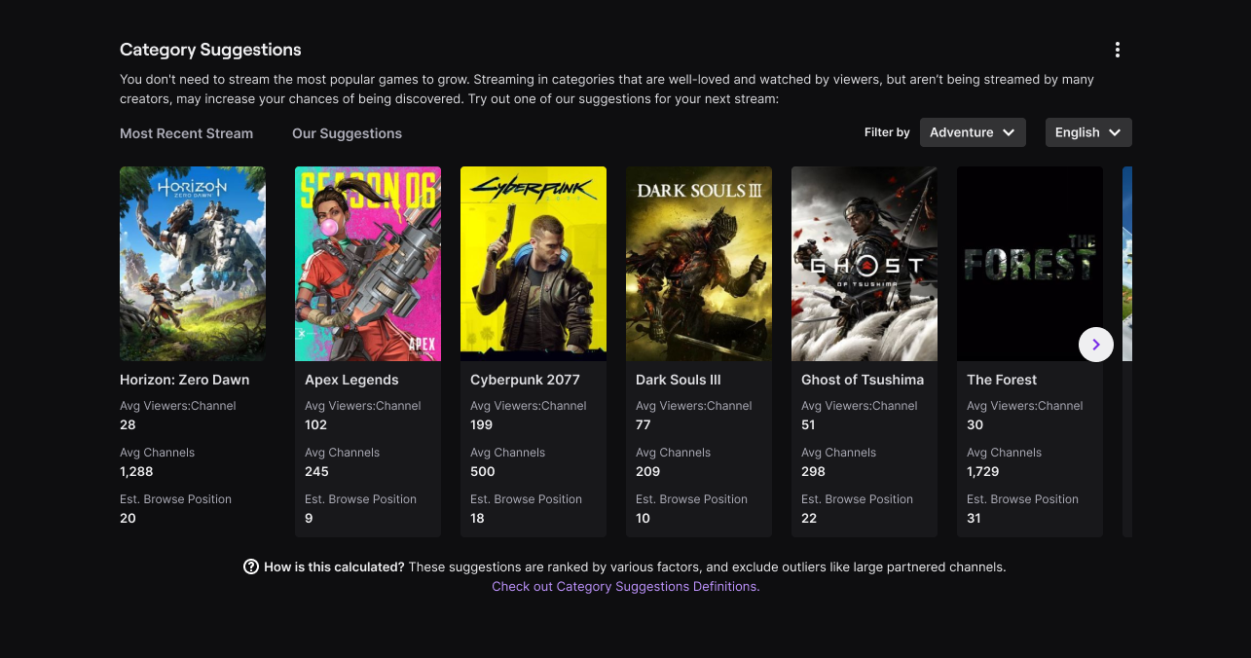This screenshot has width=1251, height=658.
Task: Open the overflow menu with three dots
Action: point(1117,49)
